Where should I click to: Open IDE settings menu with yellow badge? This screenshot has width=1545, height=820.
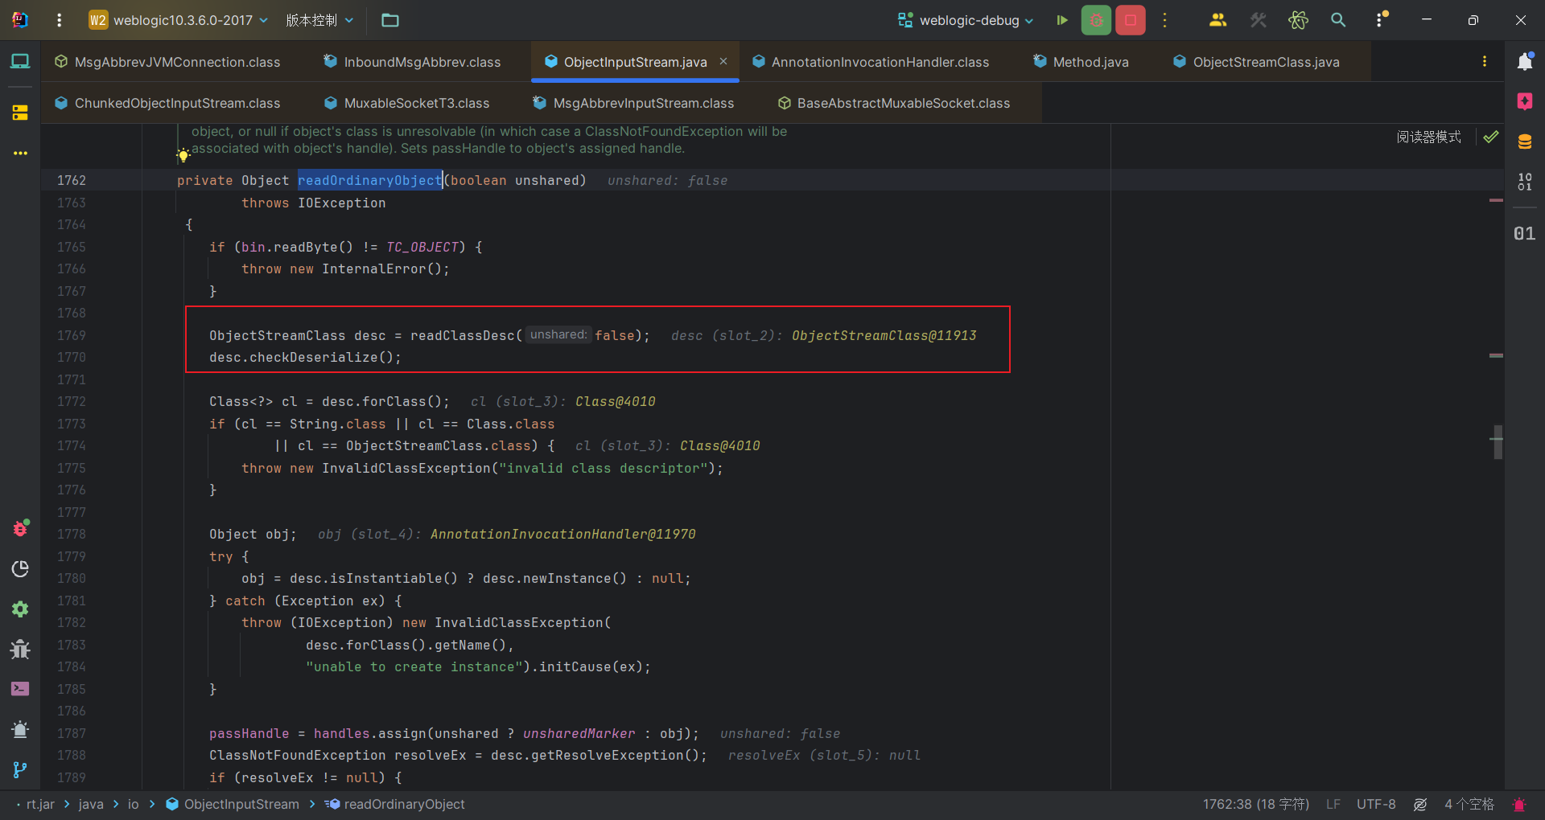point(1381,20)
